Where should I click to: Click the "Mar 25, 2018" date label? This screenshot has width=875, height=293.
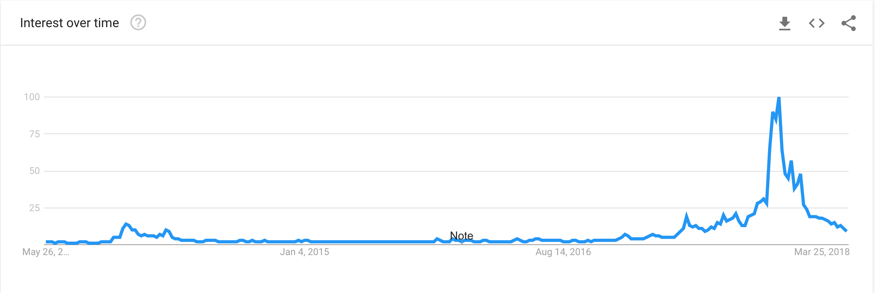coord(822,252)
